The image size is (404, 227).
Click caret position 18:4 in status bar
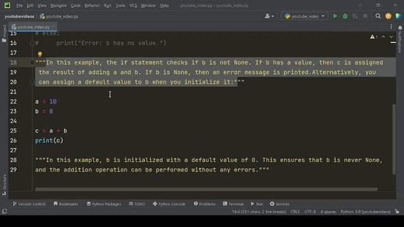pos(259,212)
